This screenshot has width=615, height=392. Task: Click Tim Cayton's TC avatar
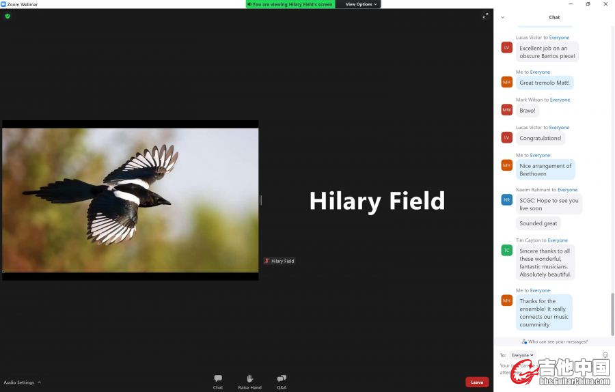tap(506, 251)
